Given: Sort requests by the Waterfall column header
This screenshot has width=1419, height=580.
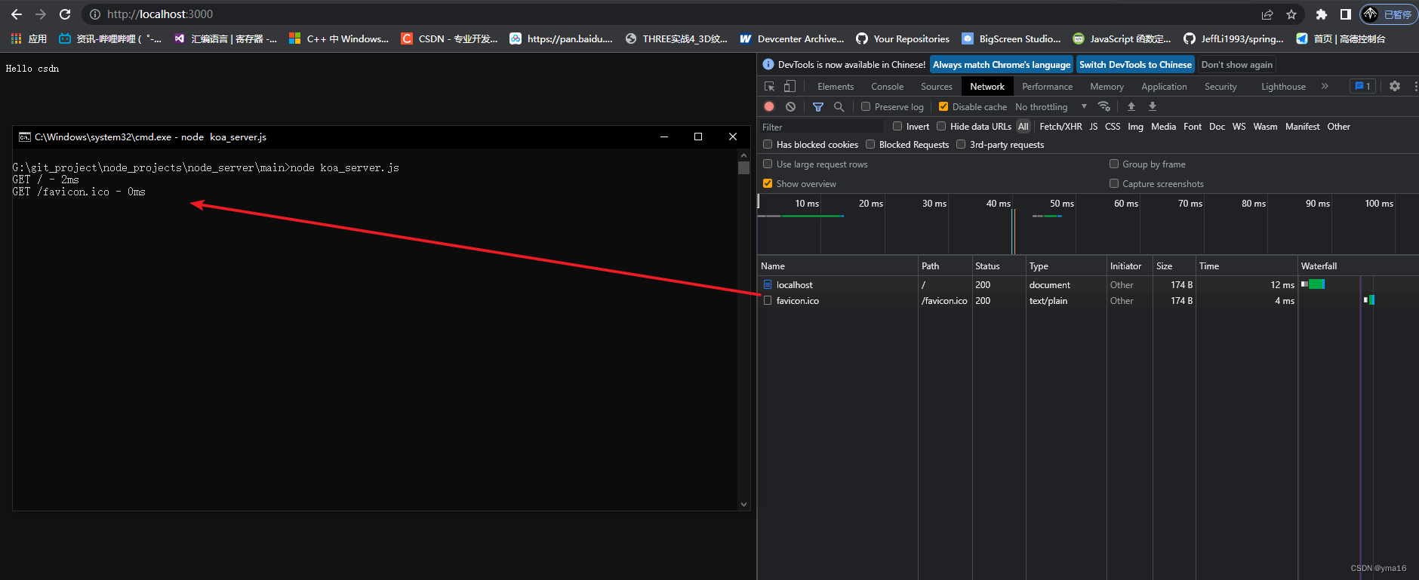Looking at the screenshot, I should tap(1358, 265).
